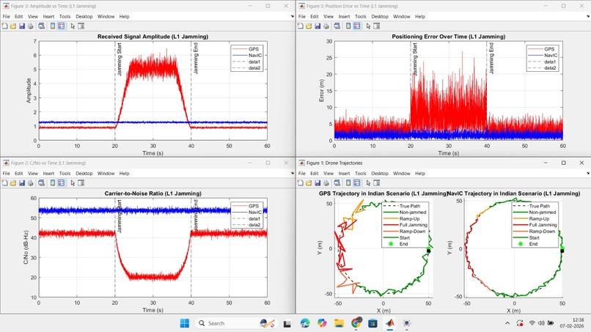Open Property Inspector icon in Figure 1 toolbar
This screenshot has height=332, width=591.
(x=377, y=182)
